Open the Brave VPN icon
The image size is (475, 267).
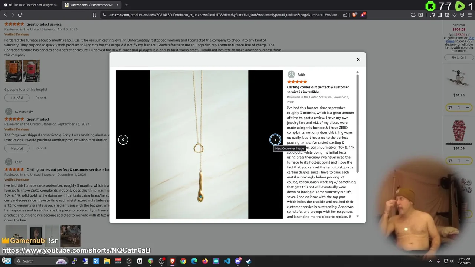pos(462,15)
